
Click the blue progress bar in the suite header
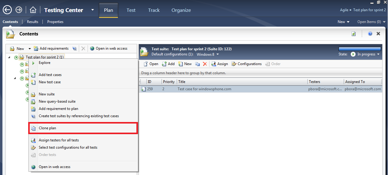(x=360, y=49)
